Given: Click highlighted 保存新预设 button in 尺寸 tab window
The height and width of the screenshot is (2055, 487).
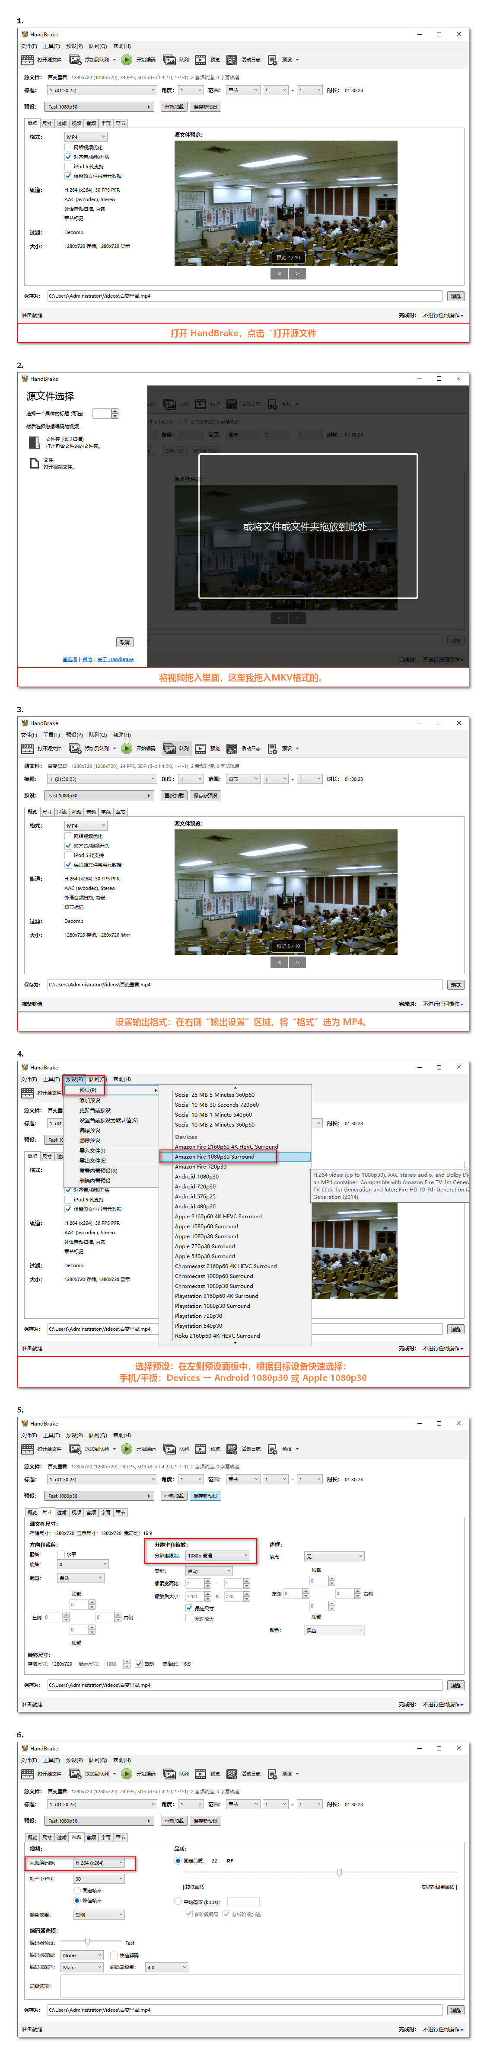Looking at the screenshot, I should [205, 1496].
